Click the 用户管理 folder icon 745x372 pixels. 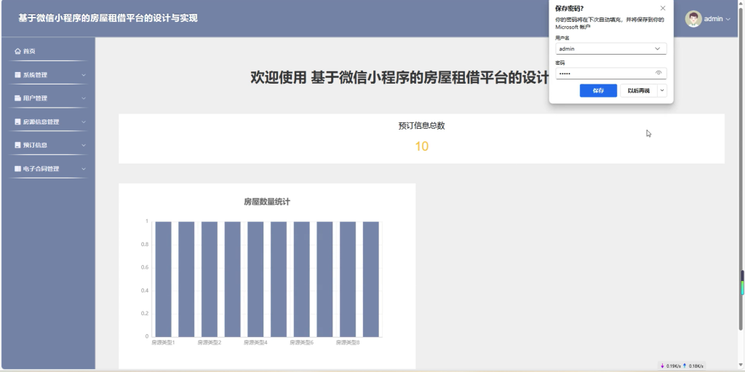[17, 98]
